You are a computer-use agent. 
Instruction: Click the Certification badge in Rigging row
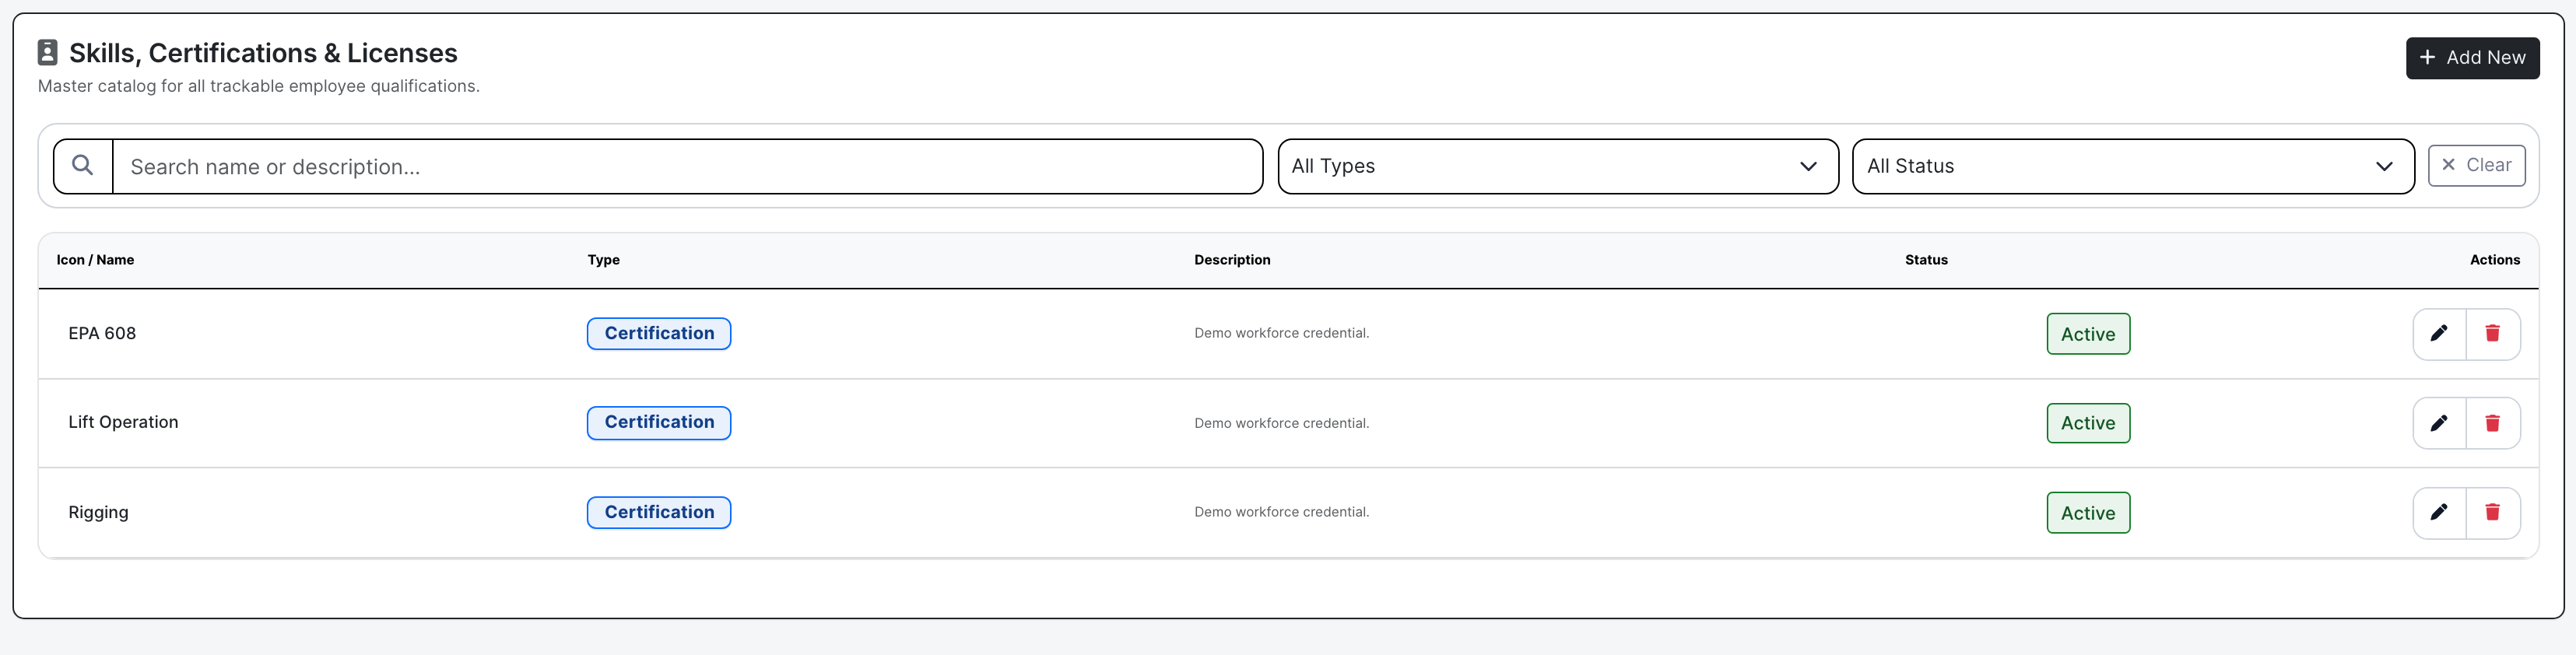[659, 512]
